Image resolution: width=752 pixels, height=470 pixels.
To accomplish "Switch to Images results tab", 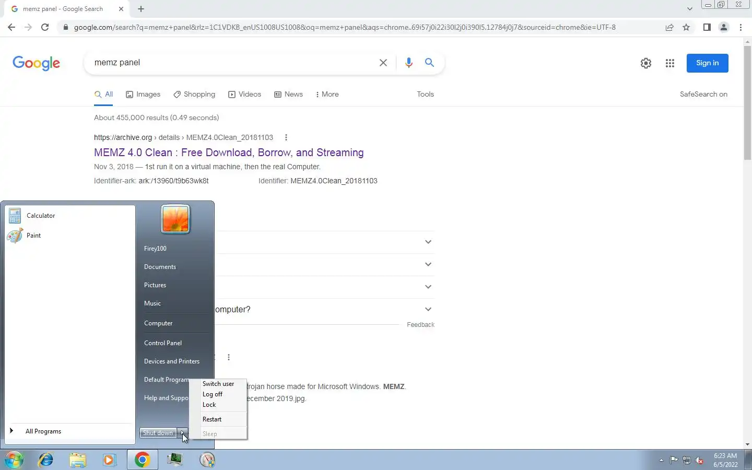I will tap(143, 95).
